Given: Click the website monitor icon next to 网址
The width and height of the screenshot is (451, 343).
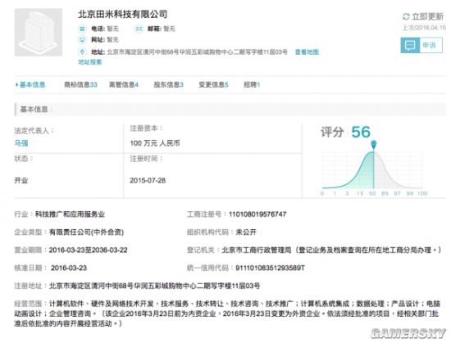Looking at the screenshot, I should click(82, 39).
